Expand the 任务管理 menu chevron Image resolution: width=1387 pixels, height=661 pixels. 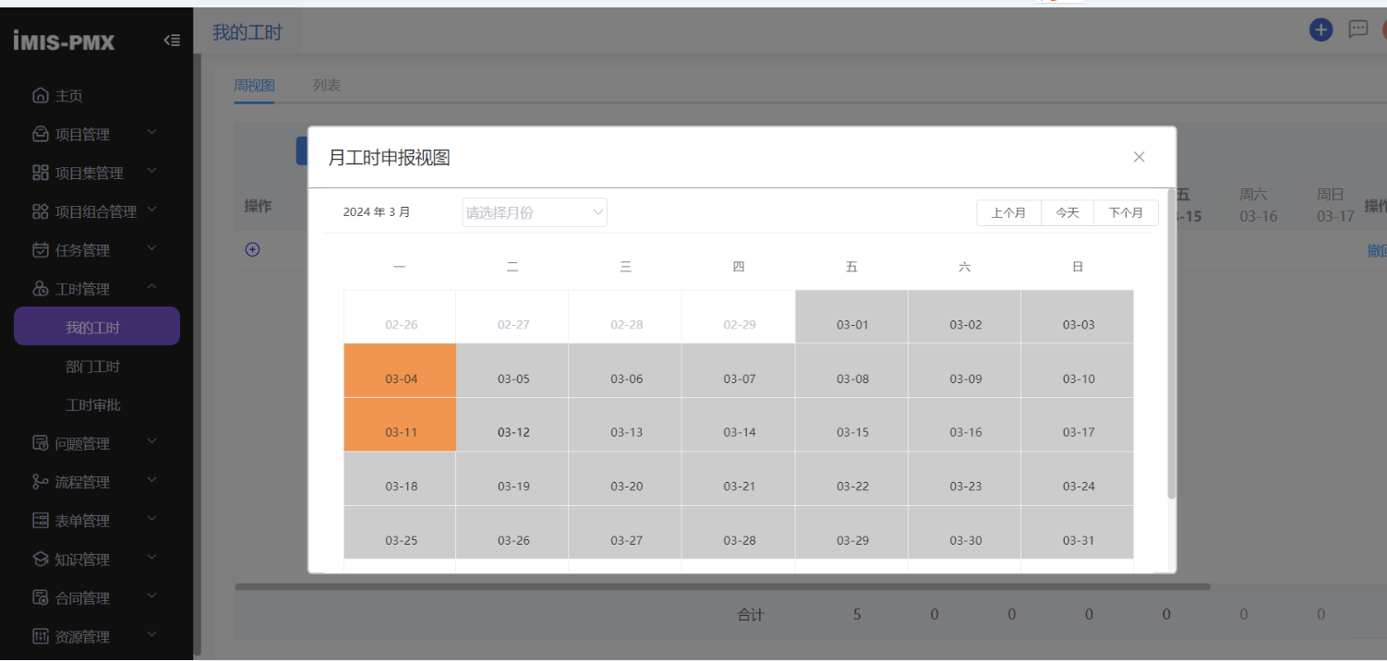(x=152, y=249)
